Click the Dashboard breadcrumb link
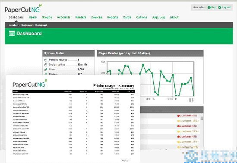The width and height of the screenshot is (237, 163). (27, 25)
